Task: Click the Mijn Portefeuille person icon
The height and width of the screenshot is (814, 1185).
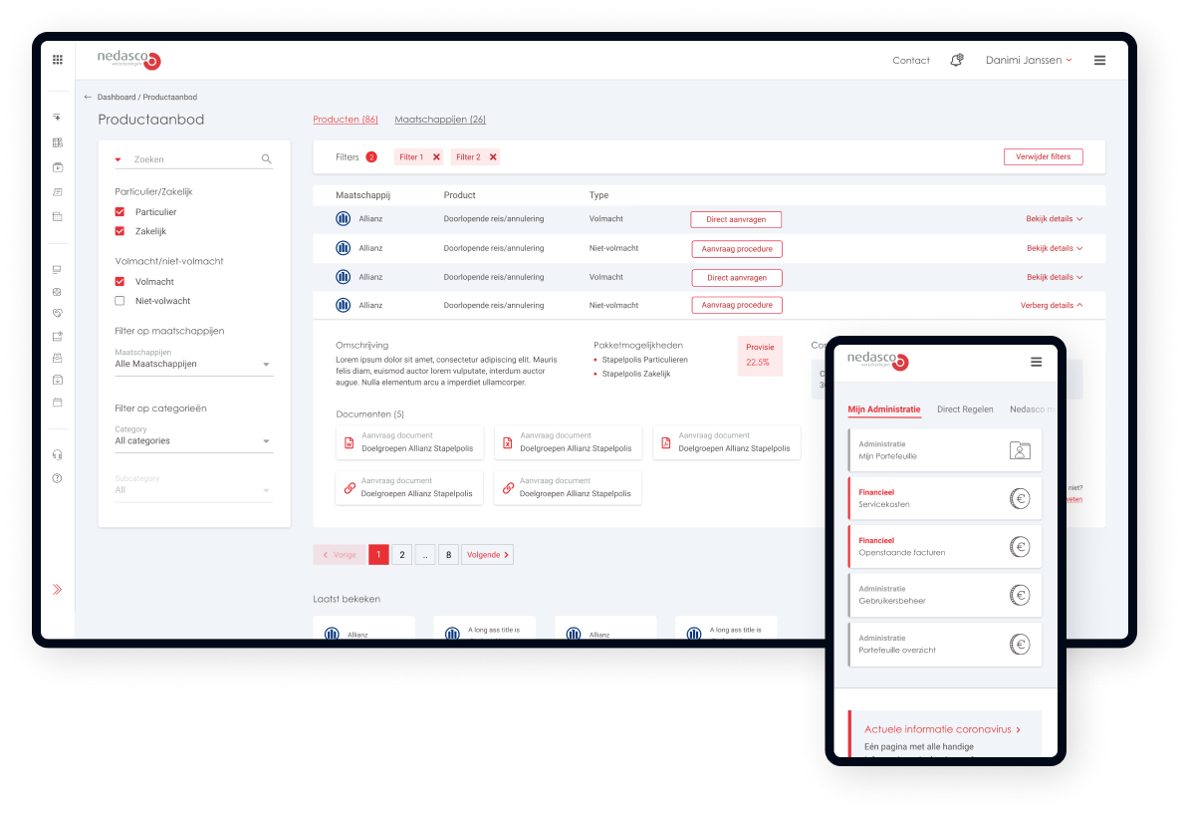Action: click(x=1020, y=450)
